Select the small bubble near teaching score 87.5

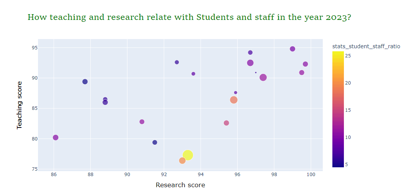click(236, 93)
